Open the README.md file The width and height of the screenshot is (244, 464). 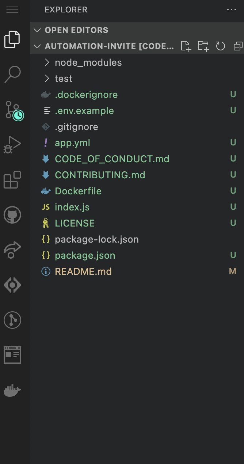pyautogui.click(x=83, y=271)
